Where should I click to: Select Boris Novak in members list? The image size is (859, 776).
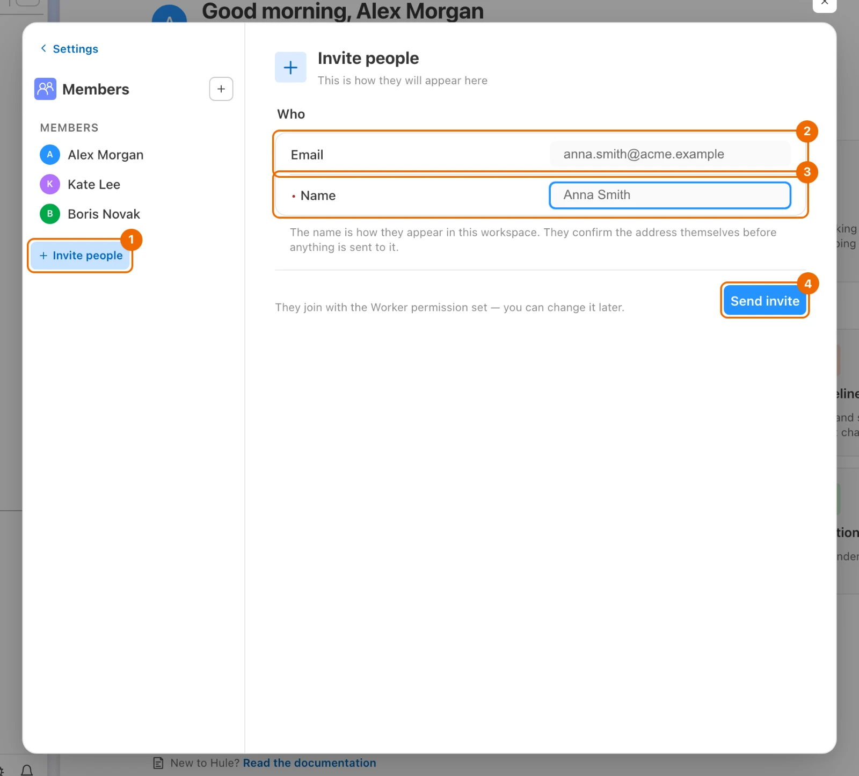pyautogui.click(x=90, y=214)
